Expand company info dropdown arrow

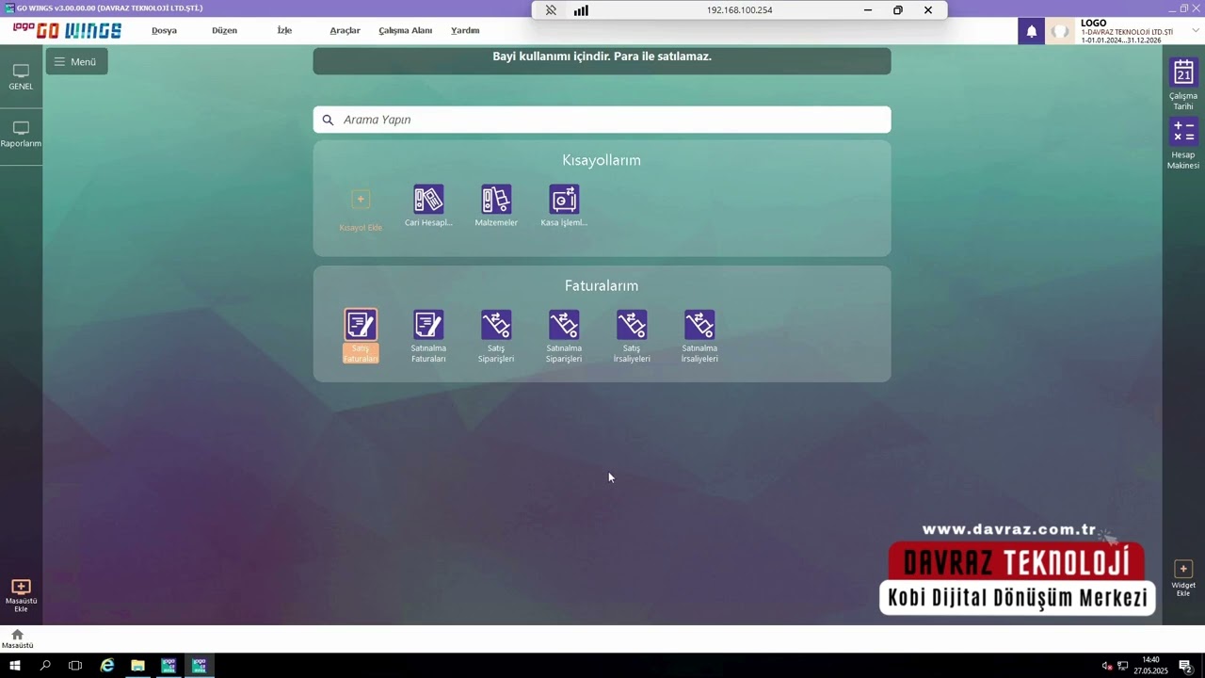(x=1196, y=30)
